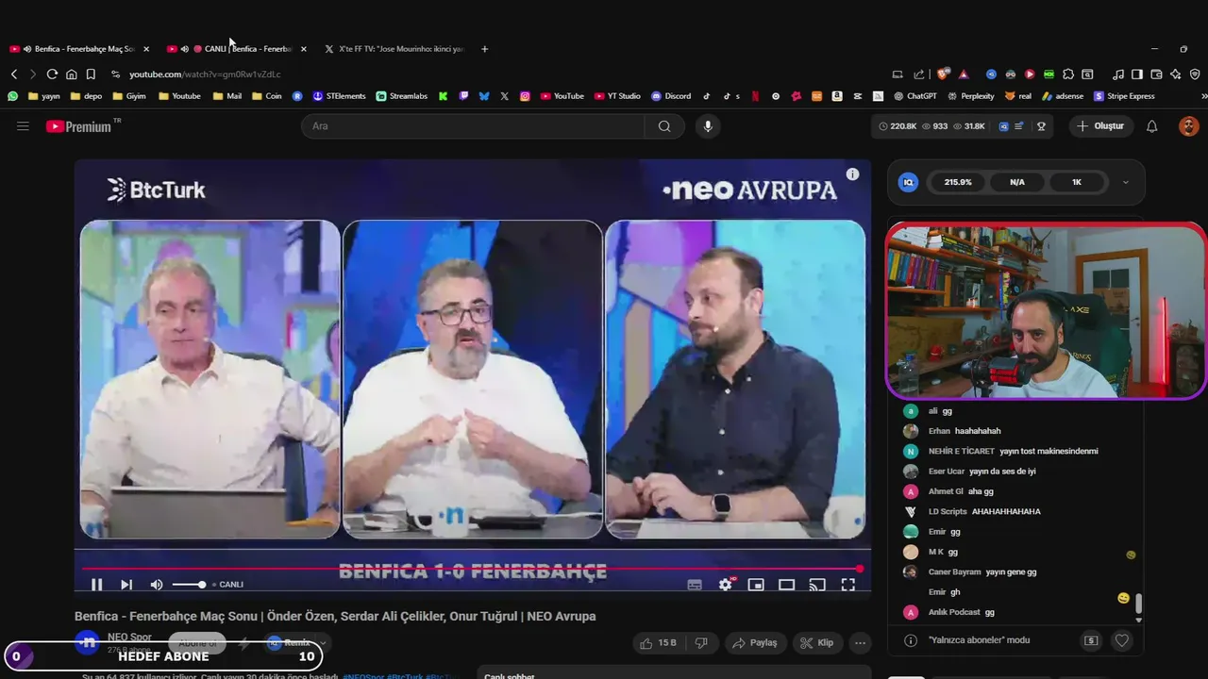Reload the current page

click(x=52, y=74)
